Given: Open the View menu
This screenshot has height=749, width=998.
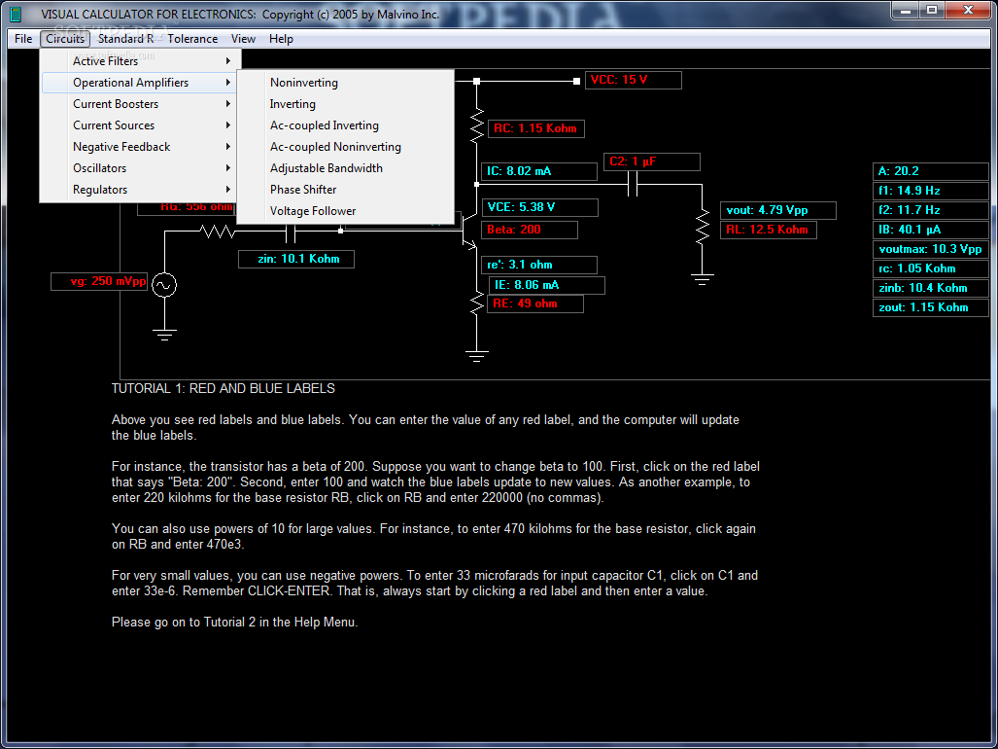Looking at the screenshot, I should pos(243,39).
